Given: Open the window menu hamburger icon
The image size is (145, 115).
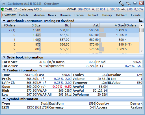Looking at the screenshot, I should pyautogui.click(x=4, y=4).
